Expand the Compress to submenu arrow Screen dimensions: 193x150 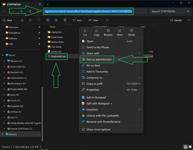click(x=139, y=78)
